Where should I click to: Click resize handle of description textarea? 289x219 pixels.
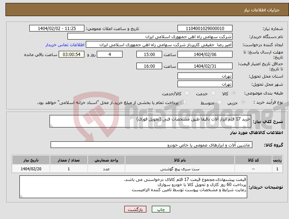pyautogui.click(x=51, y=126)
